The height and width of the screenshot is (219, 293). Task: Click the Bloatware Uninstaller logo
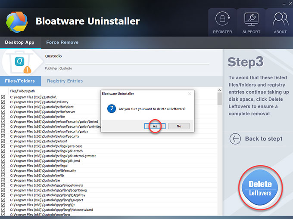tap(17, 22)
